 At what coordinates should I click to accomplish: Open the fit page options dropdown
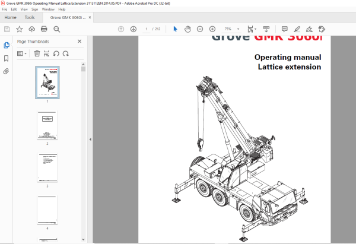click(252, 29)
